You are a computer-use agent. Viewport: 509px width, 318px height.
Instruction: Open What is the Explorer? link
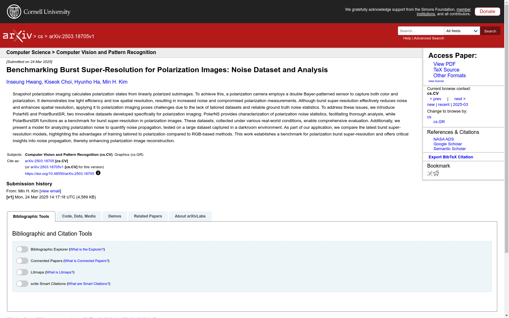point(87,250)
